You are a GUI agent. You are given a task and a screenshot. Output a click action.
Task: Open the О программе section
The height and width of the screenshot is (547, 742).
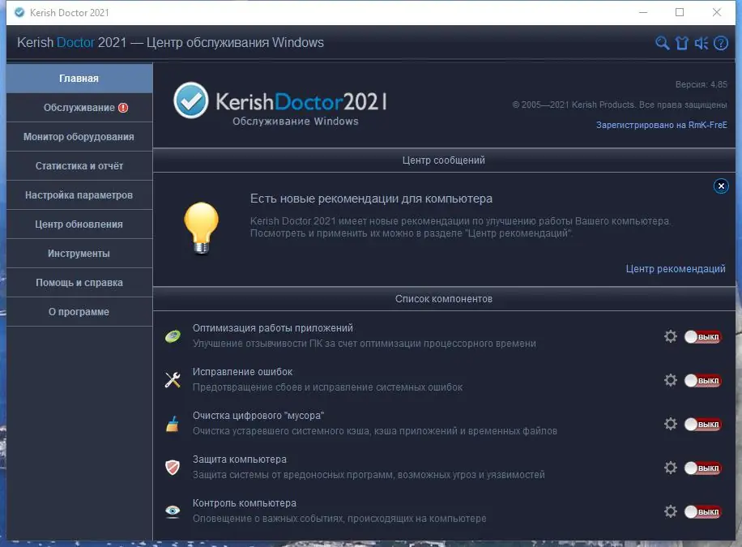79,312
